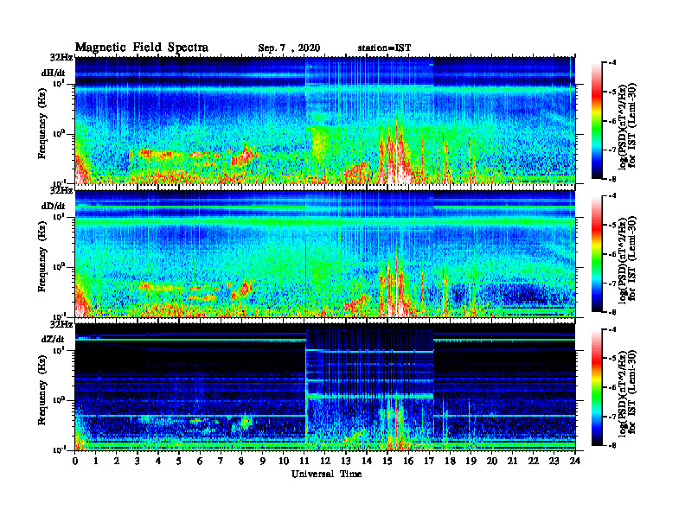685x529 pixels.
Task: Click hour "24" on the time axis
Action: tap(575, 461)
